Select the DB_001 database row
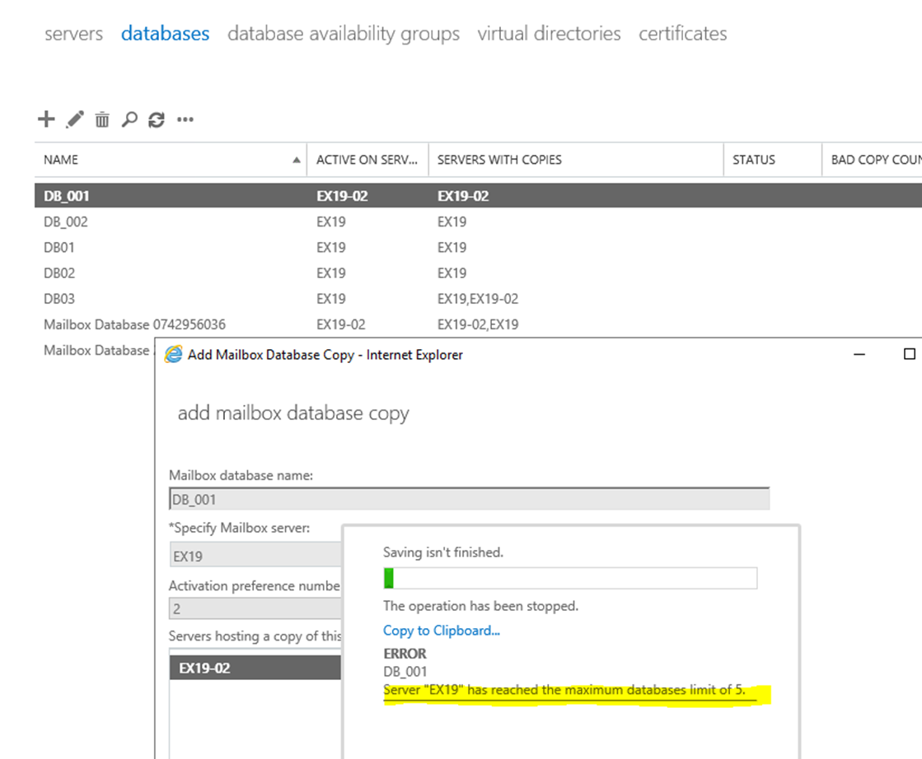Image resolution: width=922 pixels, height=759 pixels. click(x=478, y=196)
